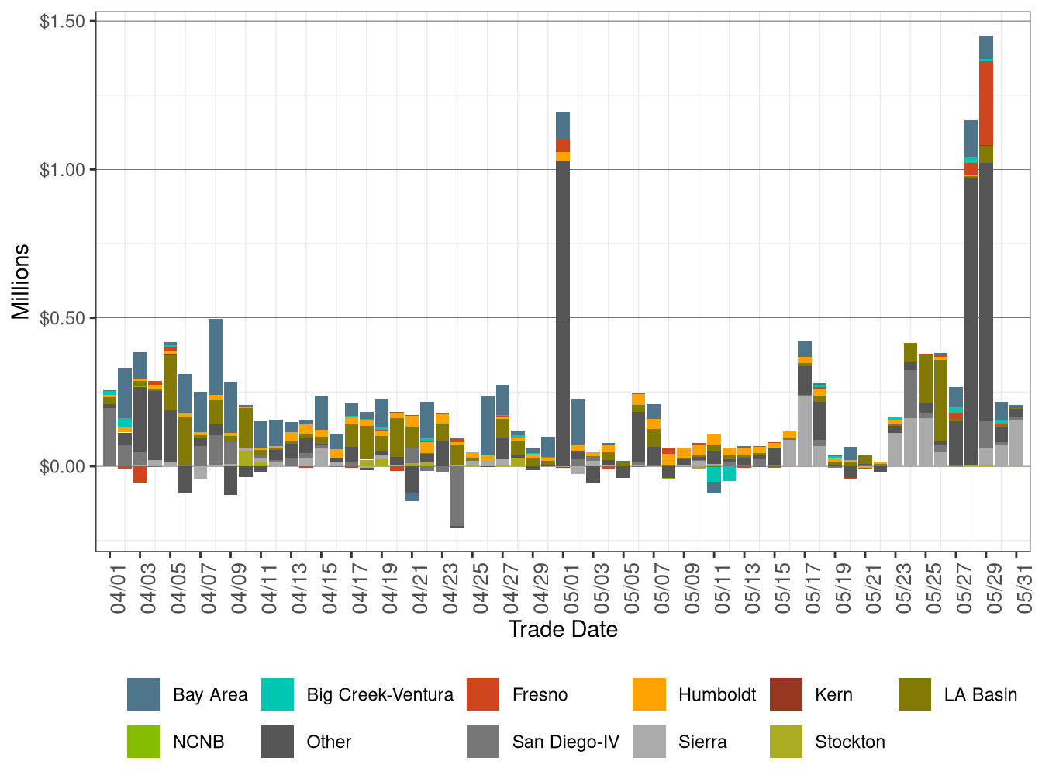This screenshot has height=782, width=1042.
Task: Click the "Big Creek-Ventura" legend label
Action: click(x=380, y=695)
